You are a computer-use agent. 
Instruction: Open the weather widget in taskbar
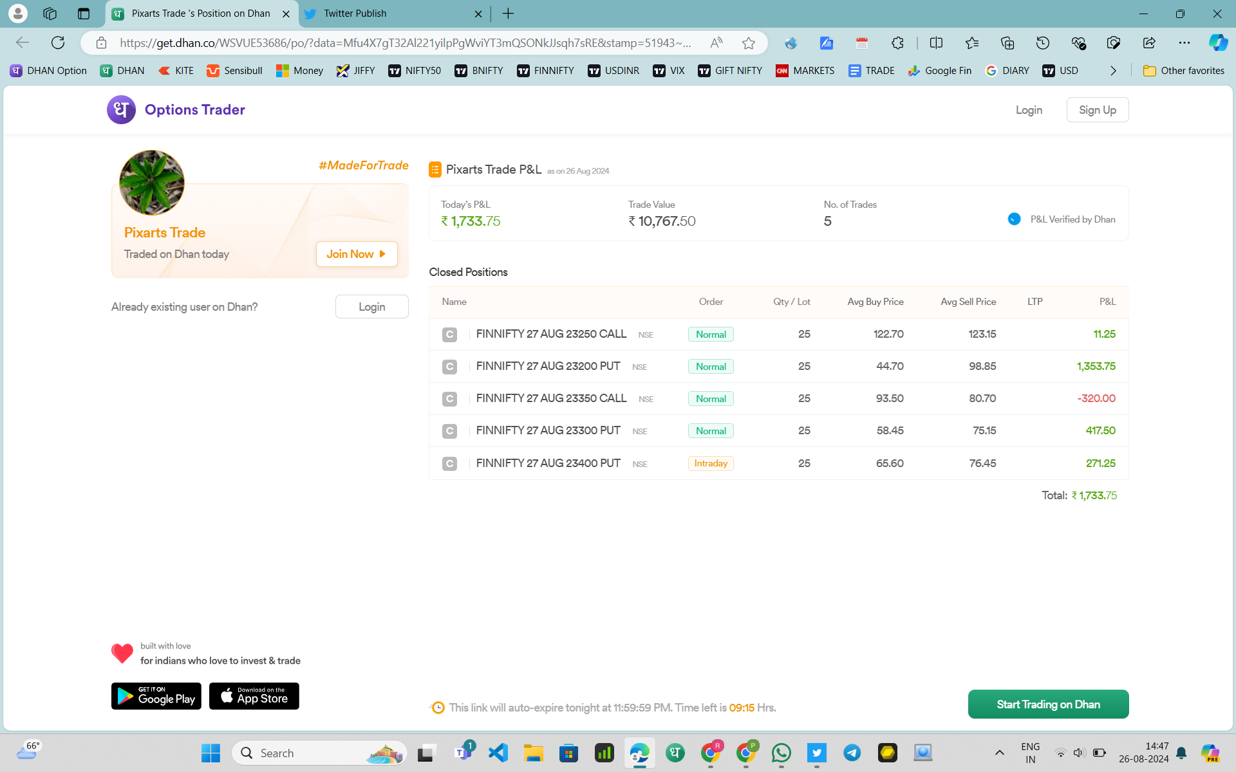click(x=28, y=751)
